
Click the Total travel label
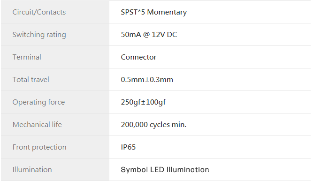coord(31,80)
